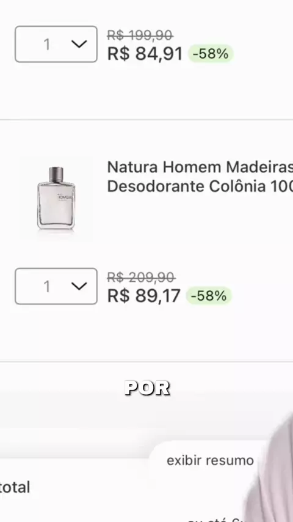Click the -58% badge next to R$ 89,17
Viewport: 293px width, 522px height.
(x=209, y=296)
